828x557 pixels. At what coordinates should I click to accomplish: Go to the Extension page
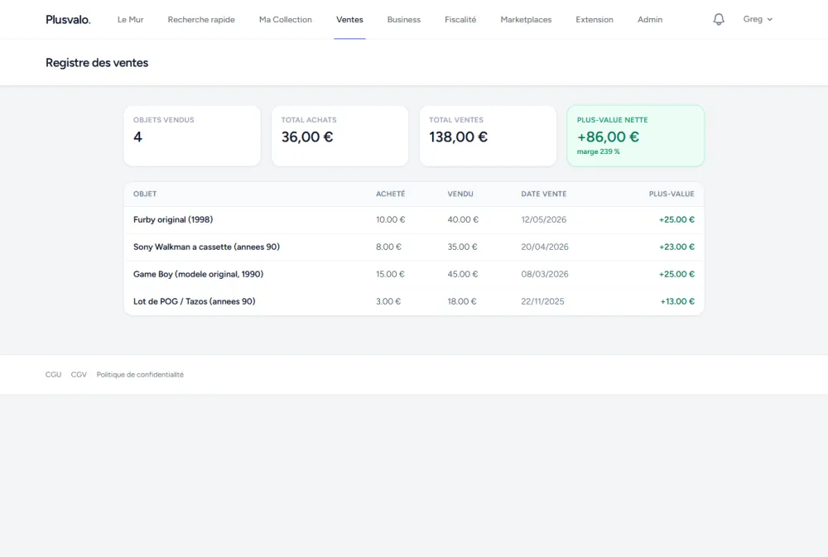tap(595, 20)
